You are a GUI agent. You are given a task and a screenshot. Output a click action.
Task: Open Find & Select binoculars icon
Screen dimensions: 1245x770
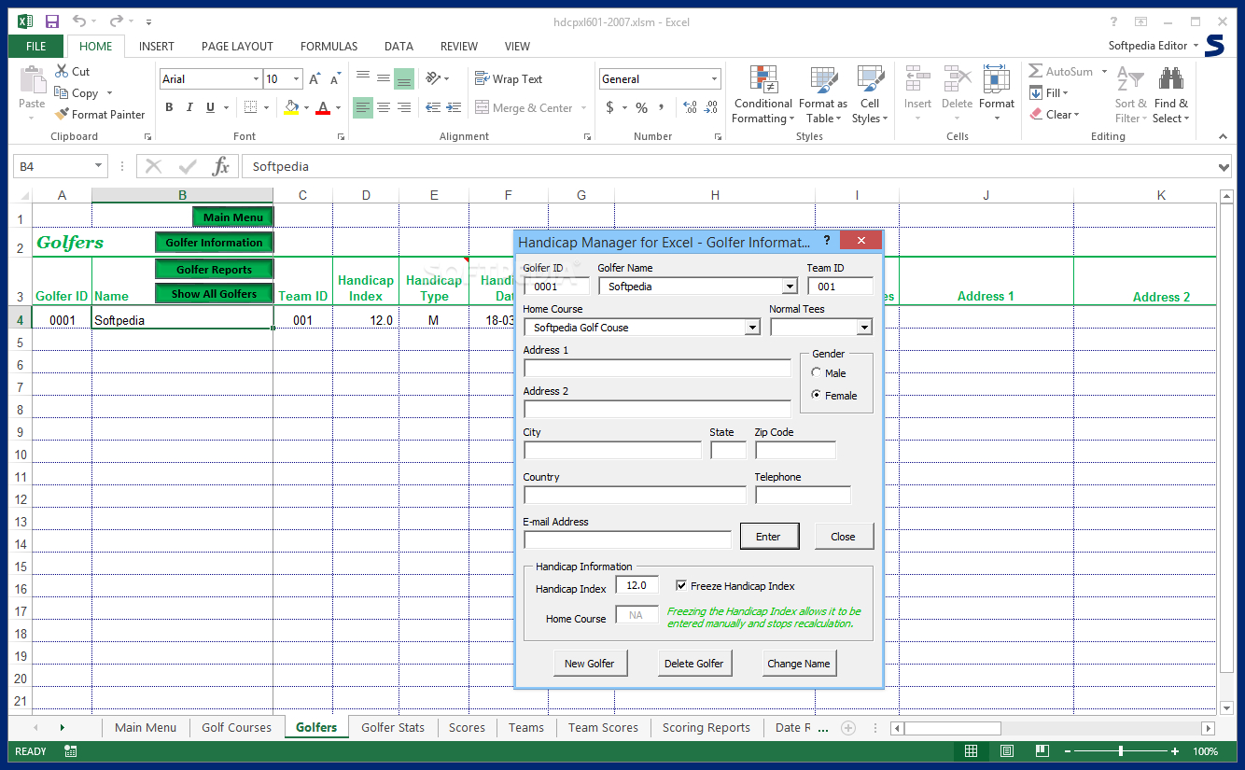(x=1170, y=80)
